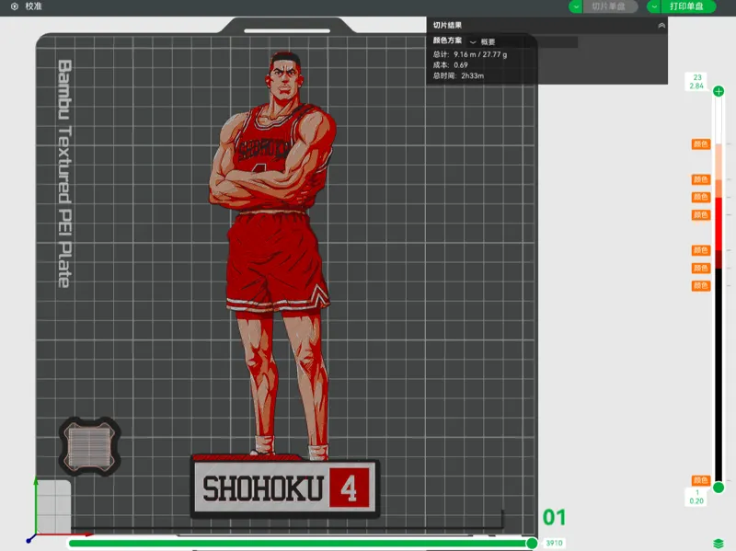Click the 切片结果 panel title

447,26
